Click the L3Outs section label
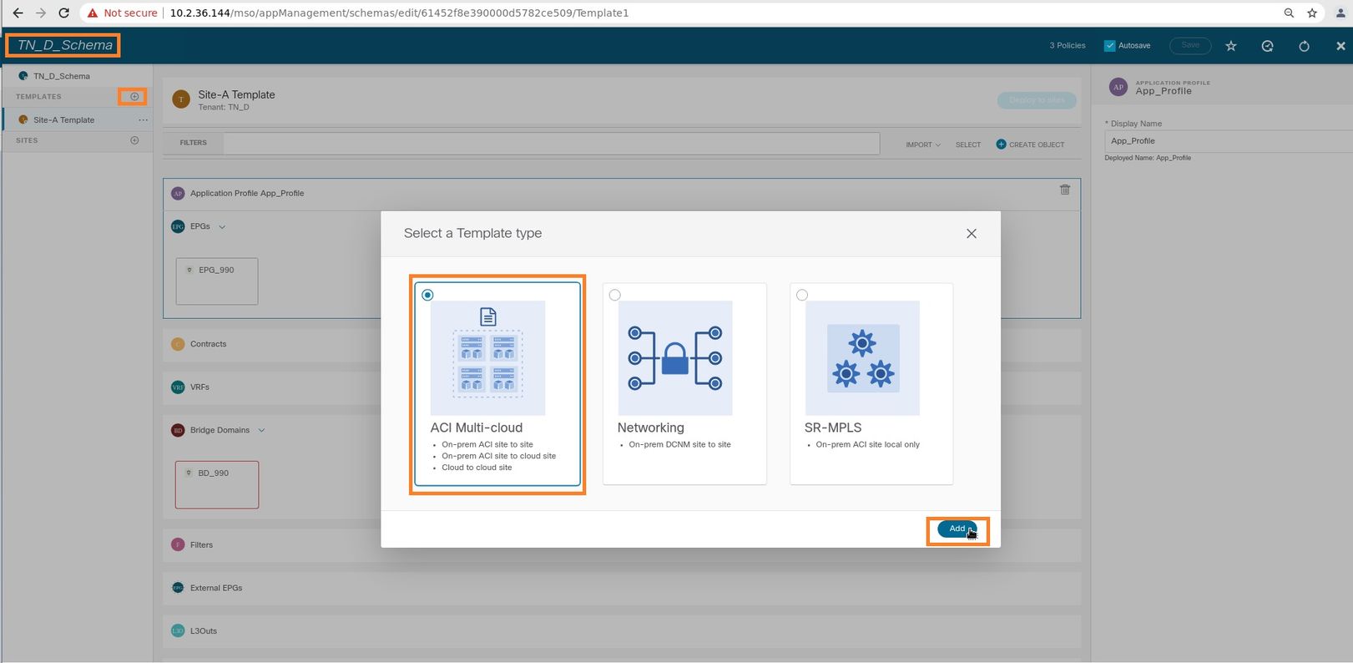 204,631
